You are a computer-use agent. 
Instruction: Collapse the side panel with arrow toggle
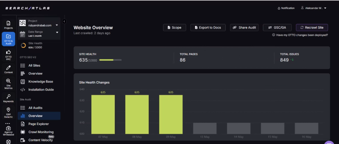click(x=64, y=21)
